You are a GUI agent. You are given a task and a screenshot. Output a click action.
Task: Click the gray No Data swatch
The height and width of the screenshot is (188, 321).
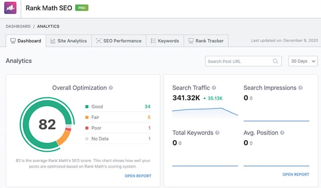[87, 139]
